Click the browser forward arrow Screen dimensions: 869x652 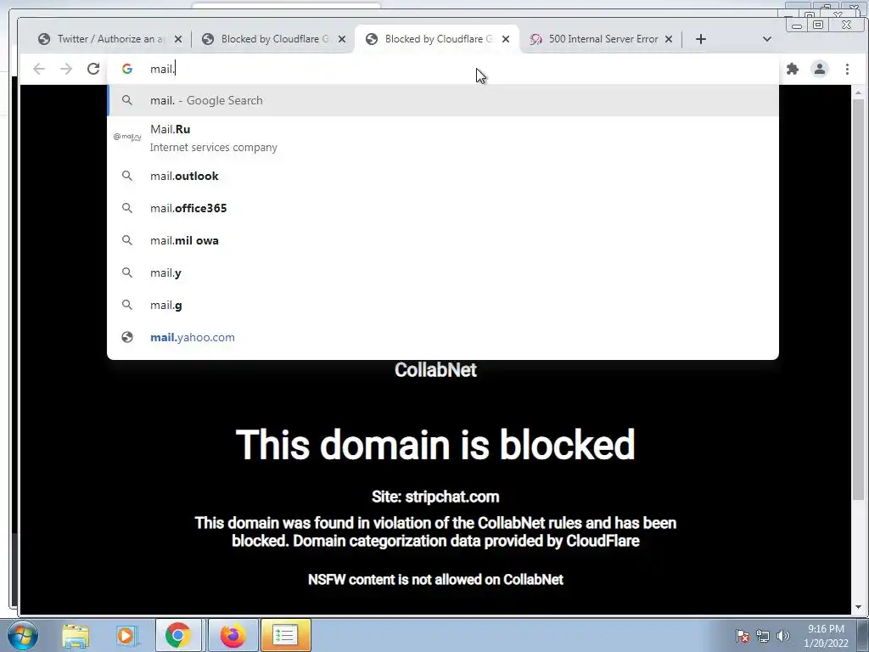pos(66,69)
